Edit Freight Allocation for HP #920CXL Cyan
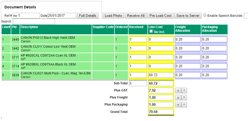Image resolution: width=248 pixels, height=121 pixels. [x=188, y=57]
